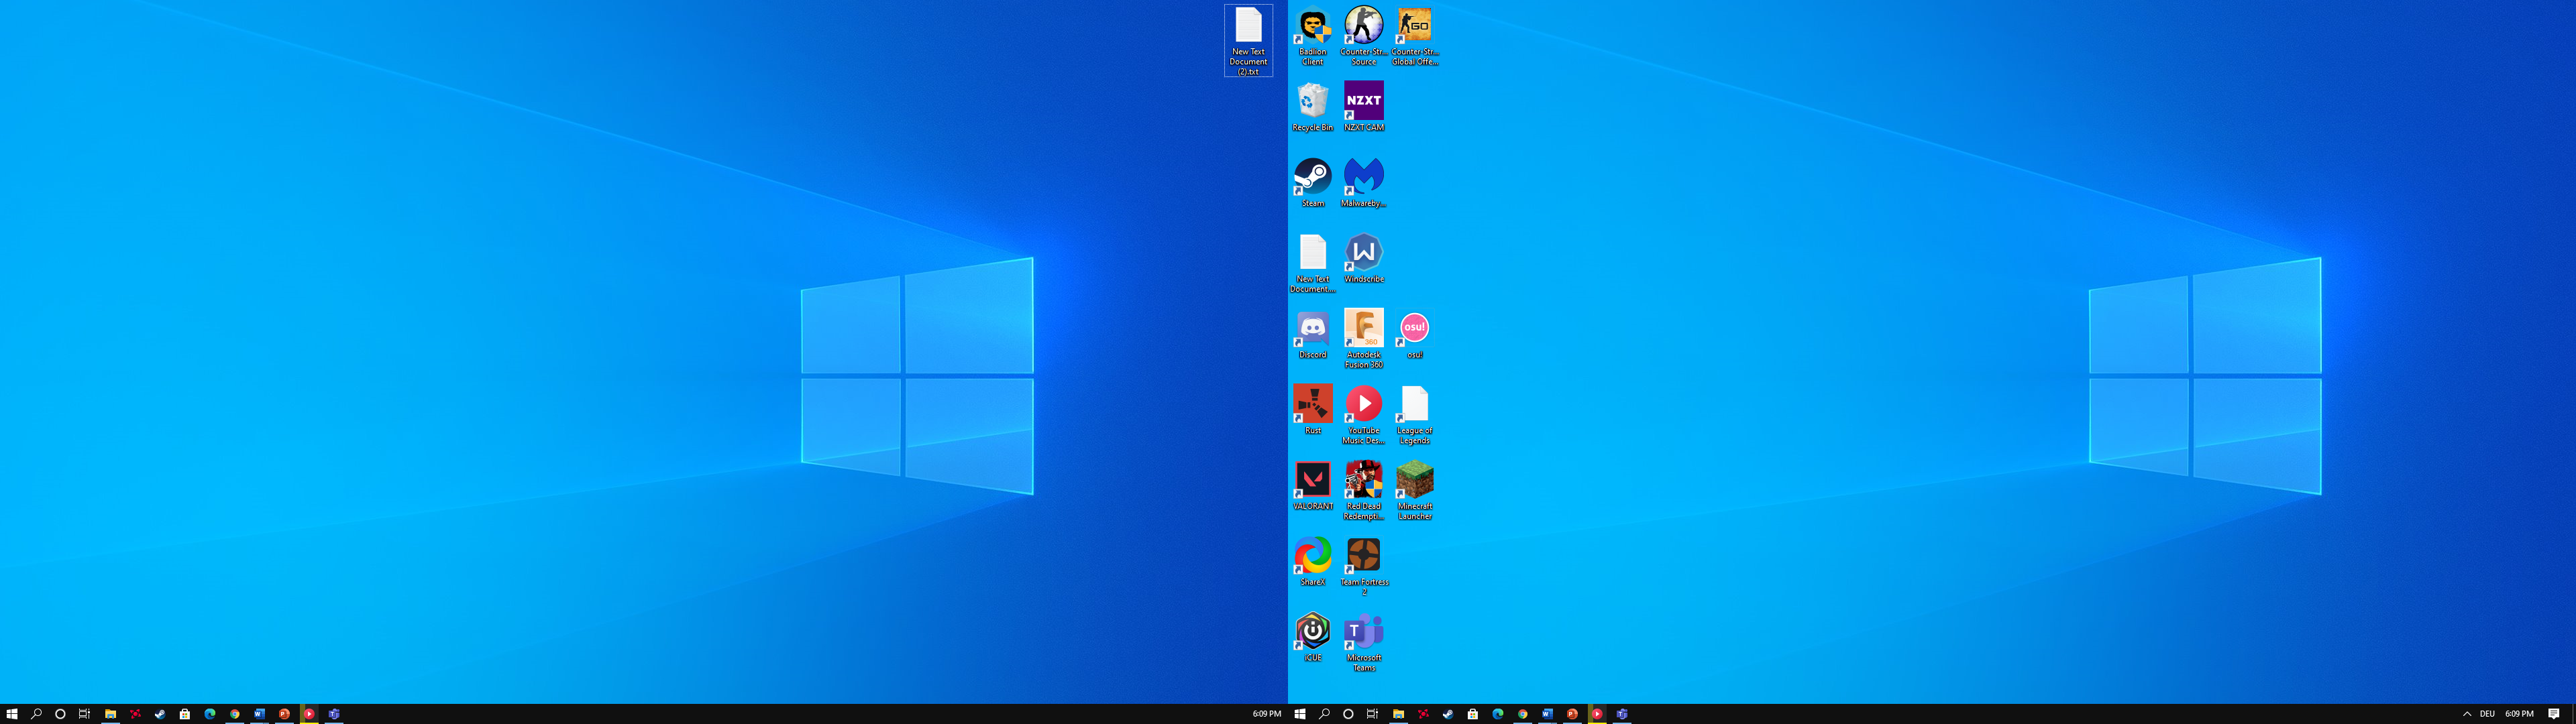Image resolution: width=2576 pixels, height=724 pixels.
Task: Select the Autodesk Fusion 360 shortcut
Action: [x=1363, y=339]
